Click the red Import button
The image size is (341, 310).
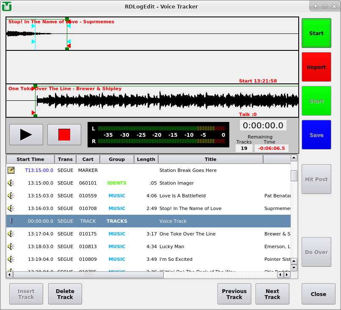316,67
